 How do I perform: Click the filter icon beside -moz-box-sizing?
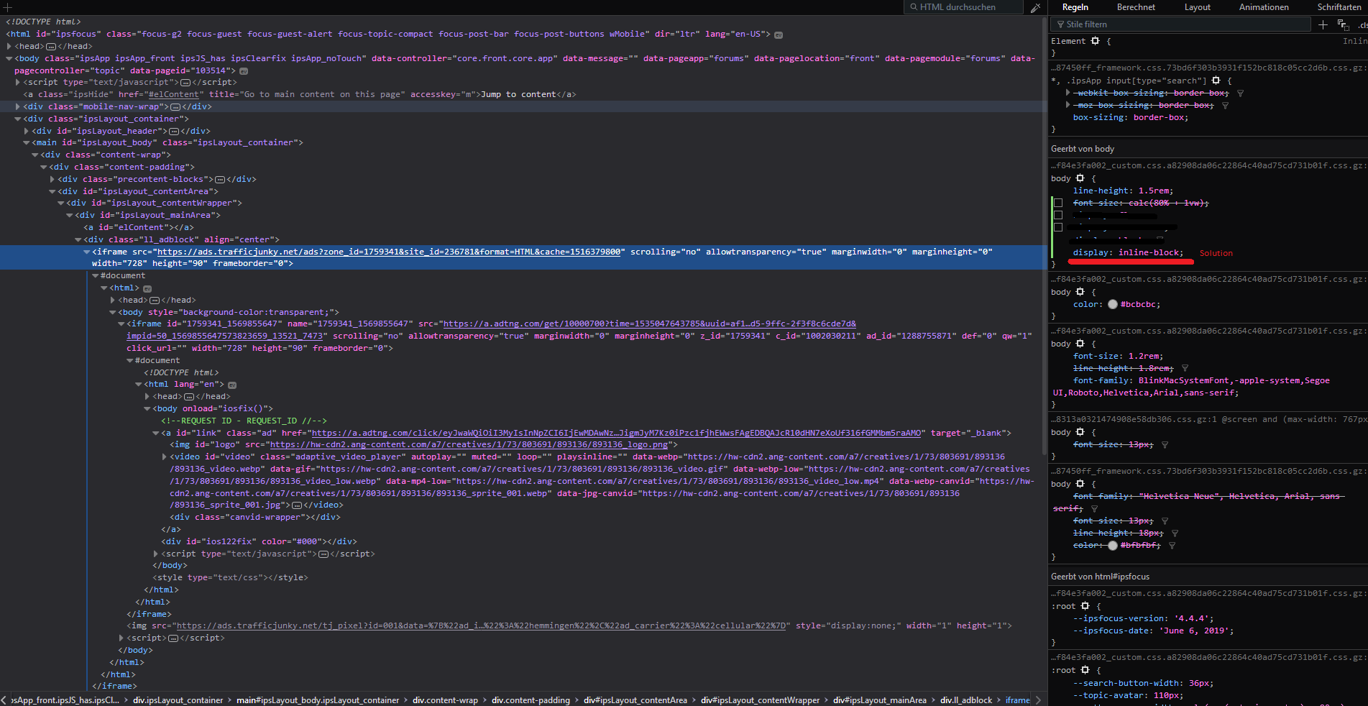(x=1225, y=106)
